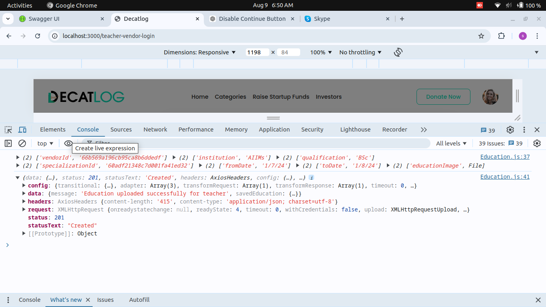
Task: Clear the console with the clear icon
Action: coord(22,143)
